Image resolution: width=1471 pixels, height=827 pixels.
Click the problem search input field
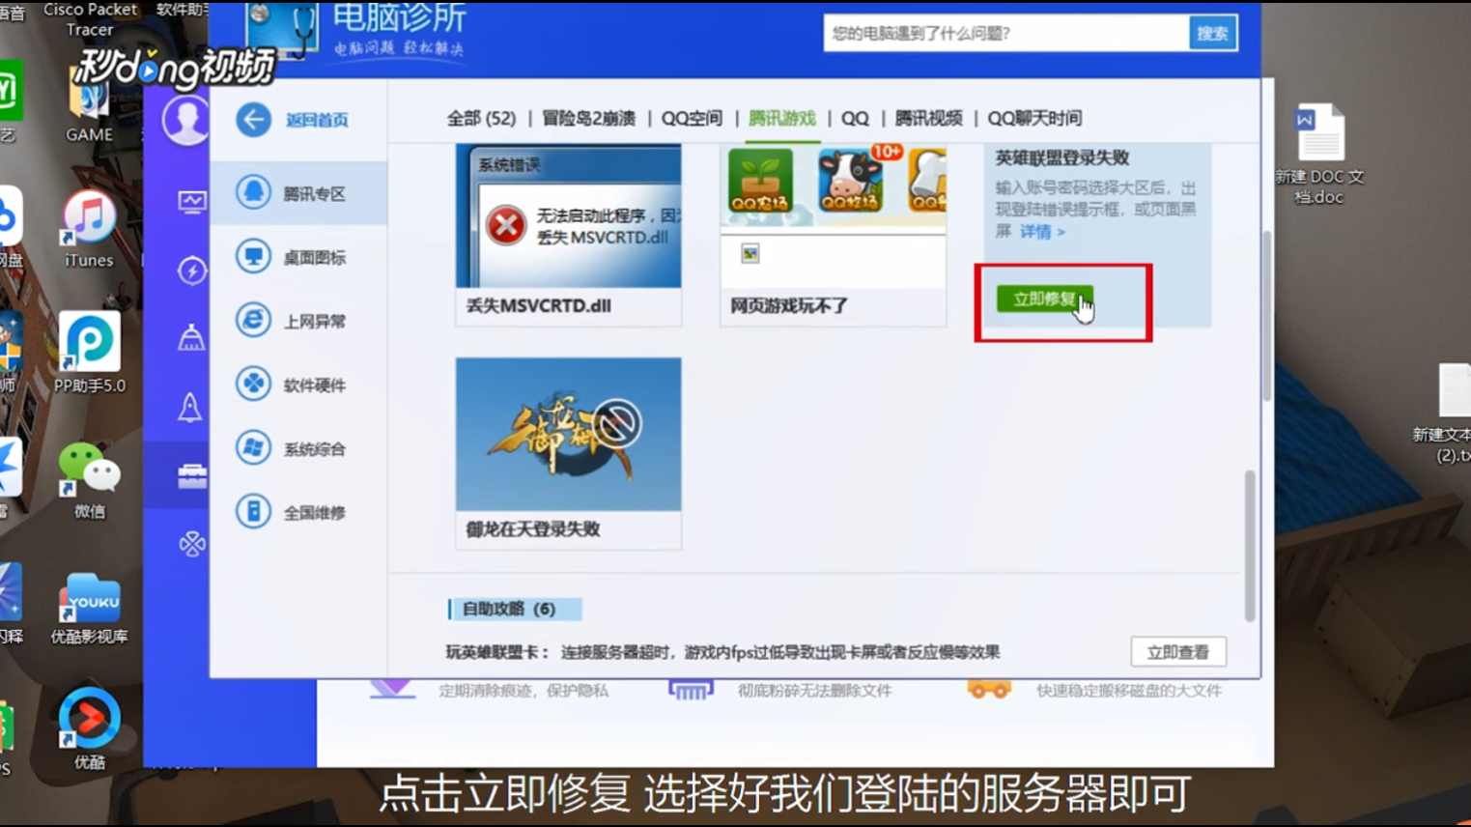click(1005, 33)
